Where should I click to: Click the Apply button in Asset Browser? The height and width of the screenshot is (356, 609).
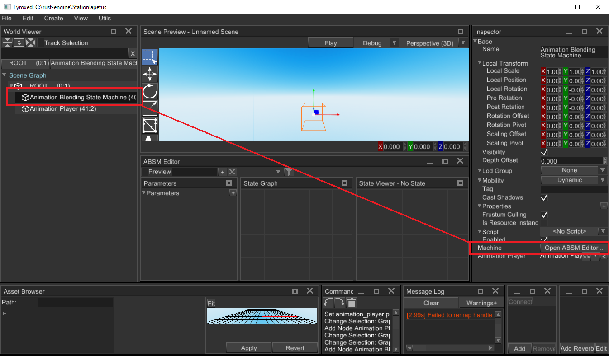[249, 348]
